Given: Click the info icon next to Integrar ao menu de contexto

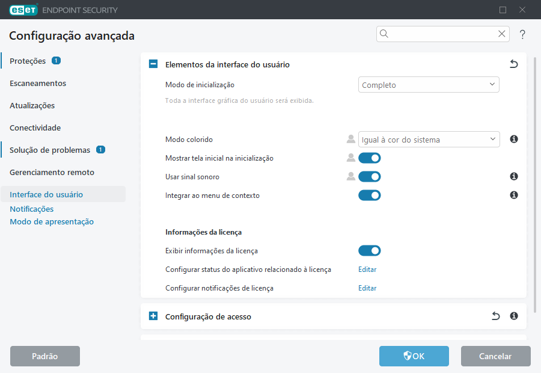Looking at the screenshot, I should (x=513, y=195).
